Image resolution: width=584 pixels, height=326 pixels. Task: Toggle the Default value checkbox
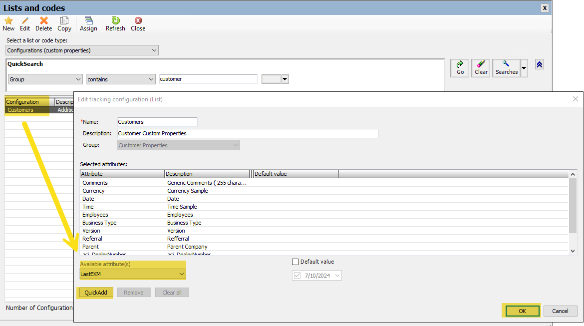[295, 262]
